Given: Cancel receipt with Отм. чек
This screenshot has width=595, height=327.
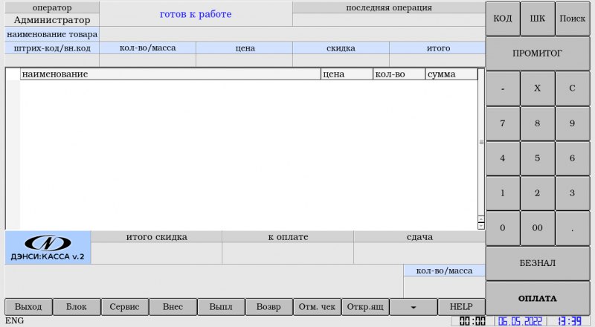Looking at the screenshot, I should pyautogui.click(x=318, y=307).
